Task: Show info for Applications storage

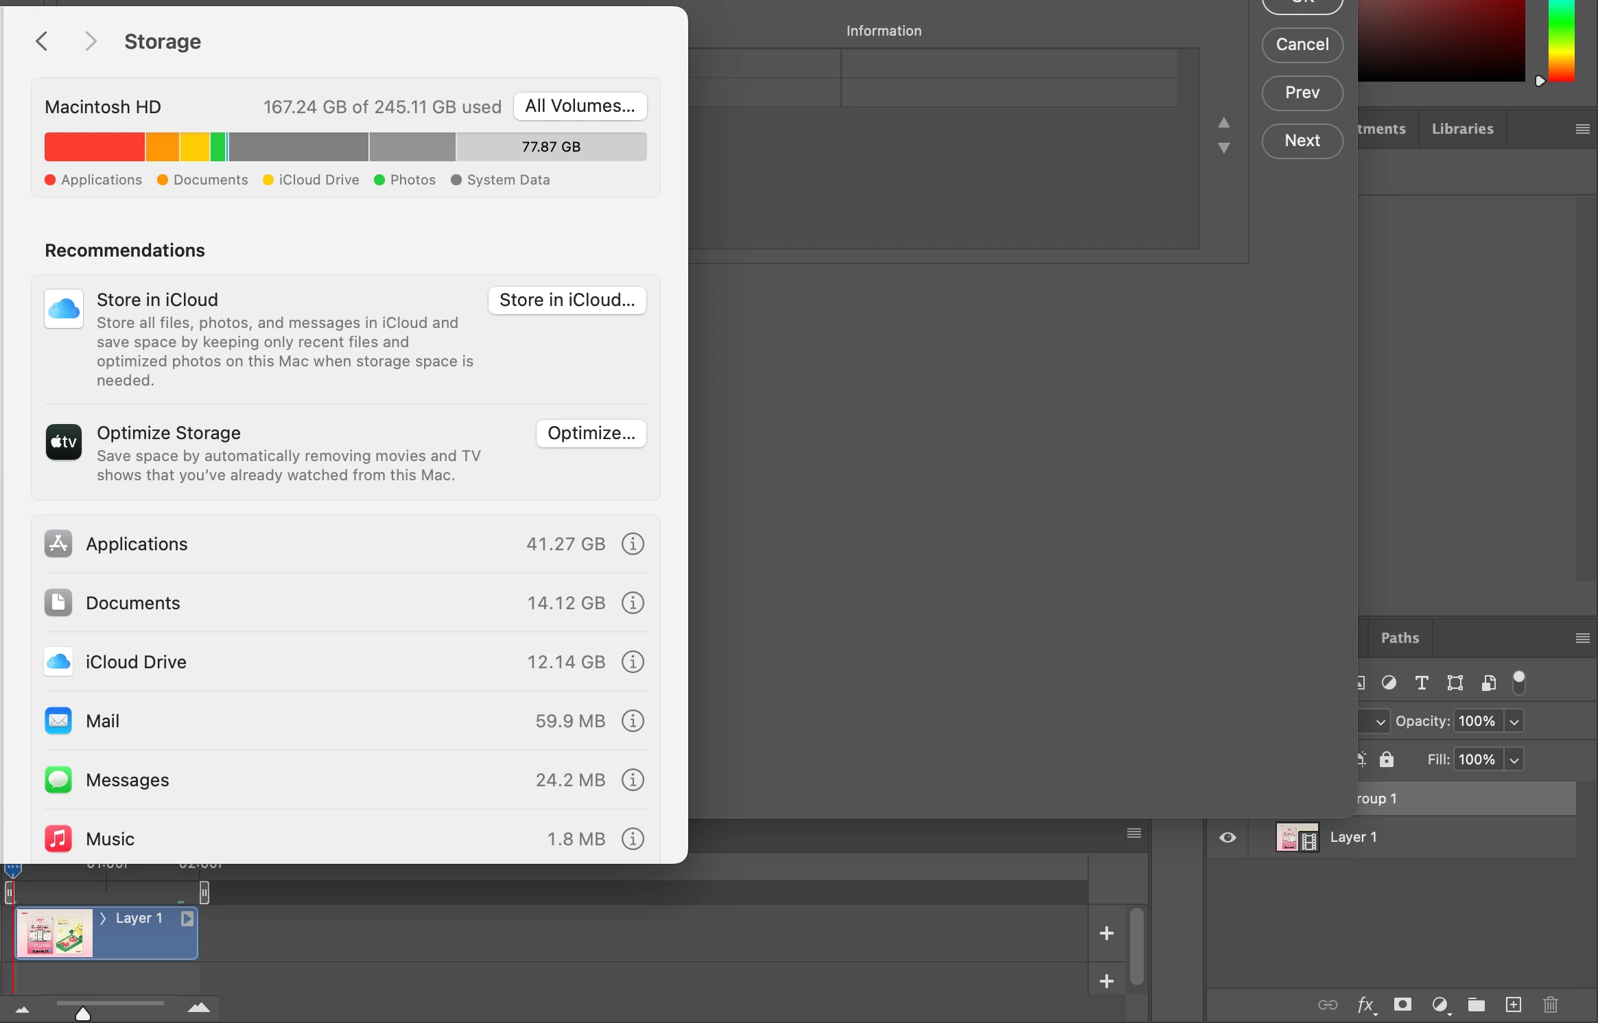Action: pyautogui.click(x=633, y=544)
